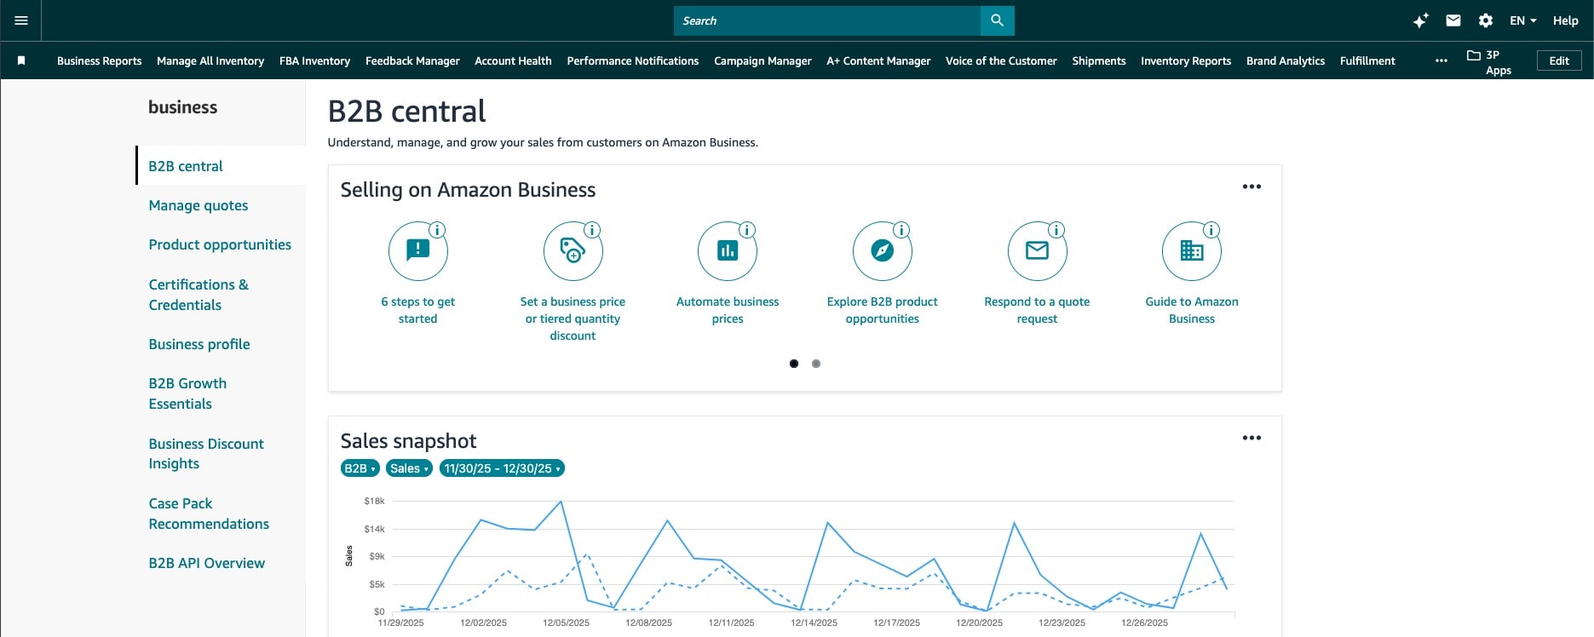This screenshot has width=1594, height=637.
Task: Open Manage quotes in sidebar
Action: pyautogui.click(x=199, y=205)
